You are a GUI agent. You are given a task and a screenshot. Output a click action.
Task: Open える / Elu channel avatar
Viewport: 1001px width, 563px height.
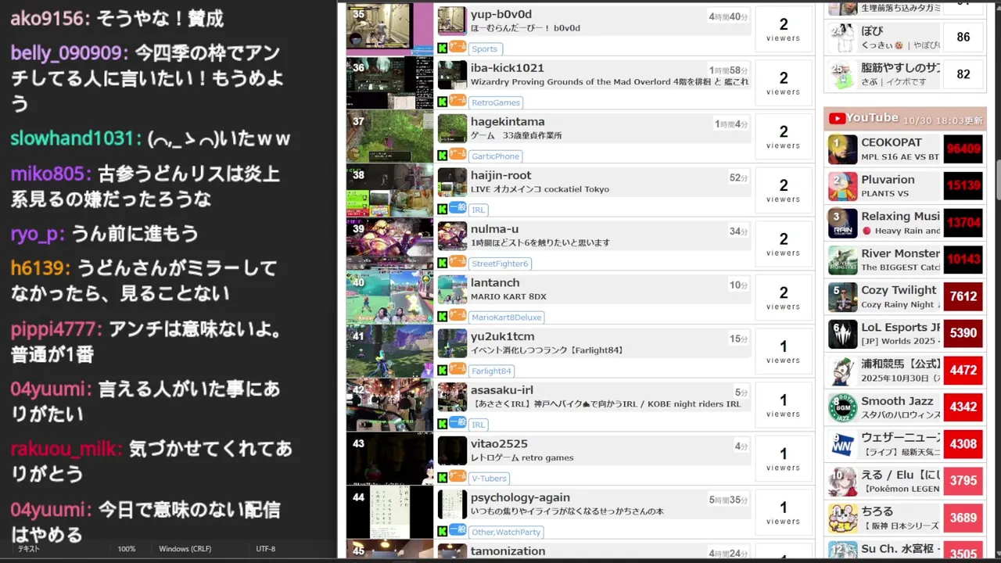842,482
